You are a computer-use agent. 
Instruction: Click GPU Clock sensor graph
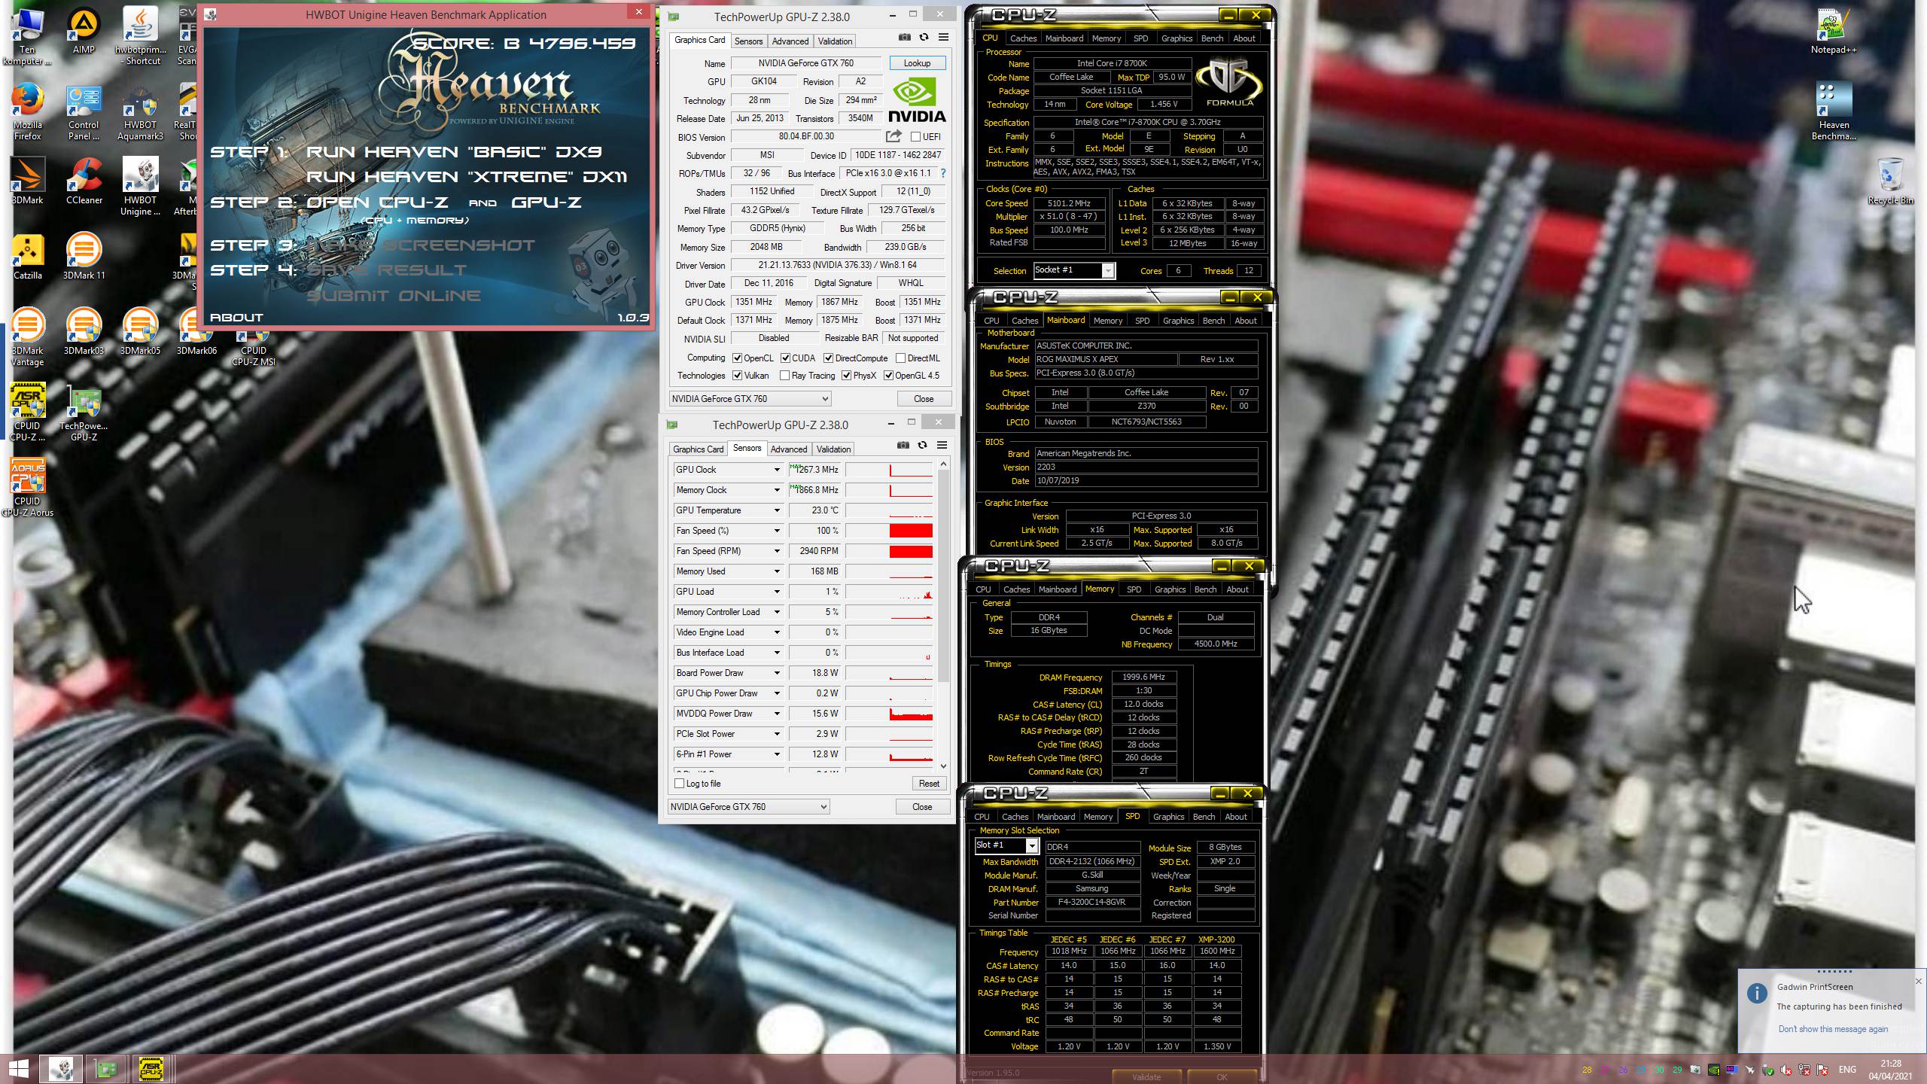click(x=889, y=470)
